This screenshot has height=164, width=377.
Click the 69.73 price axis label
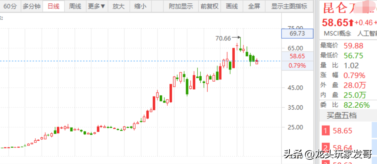298,33
